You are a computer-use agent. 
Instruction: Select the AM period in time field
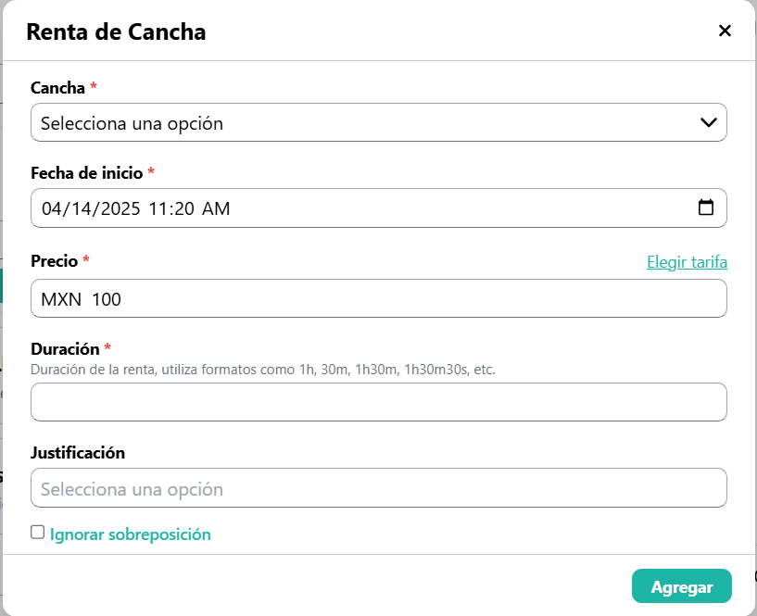(216, 208)
